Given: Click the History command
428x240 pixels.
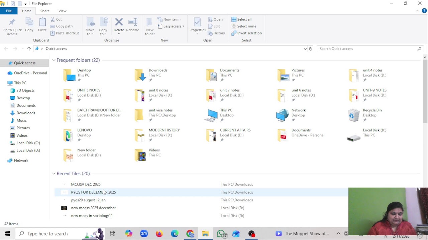Looking at the screenshot, I should coord(216,33).
